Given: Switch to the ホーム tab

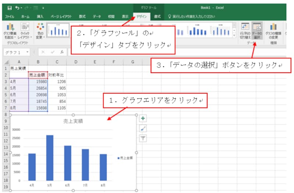Looking at the screenshot, I should tap(25, 17).
